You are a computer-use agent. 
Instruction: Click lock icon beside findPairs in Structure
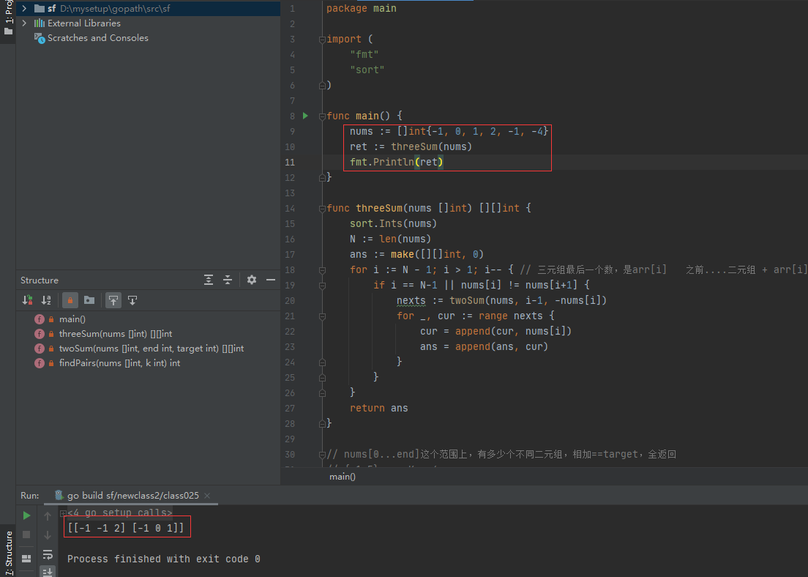click(x=51, y=363)
